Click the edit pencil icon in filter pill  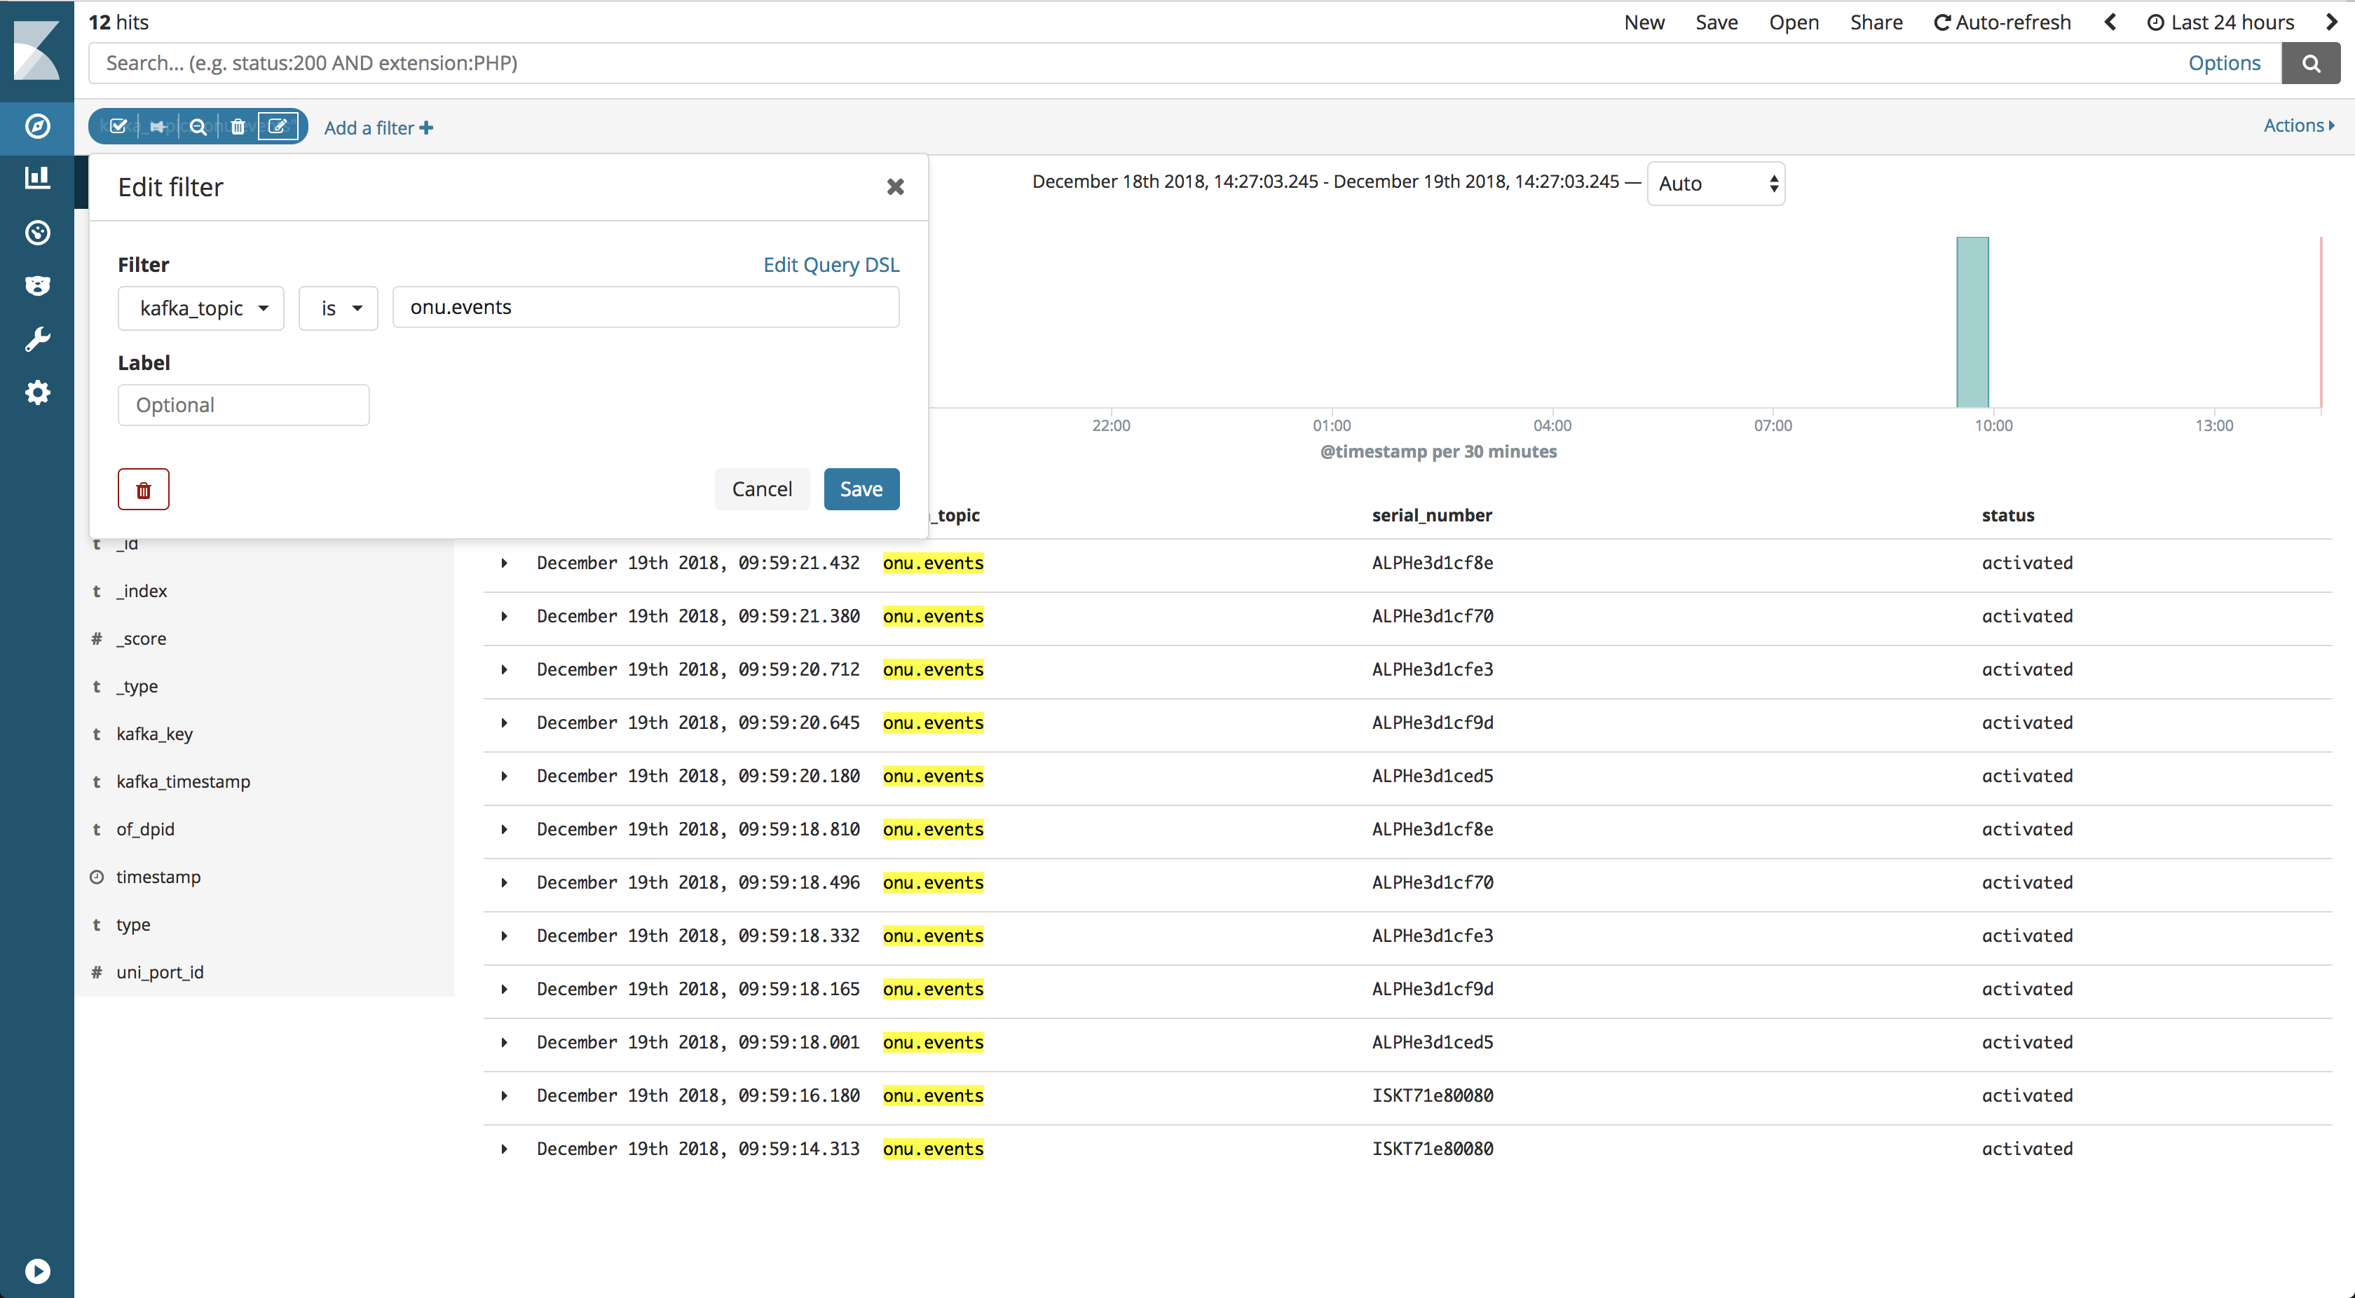tap(278, 126)
